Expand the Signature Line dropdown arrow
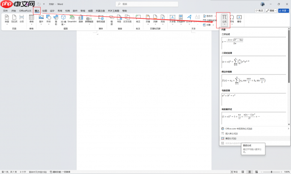 (x=215, y=16)
